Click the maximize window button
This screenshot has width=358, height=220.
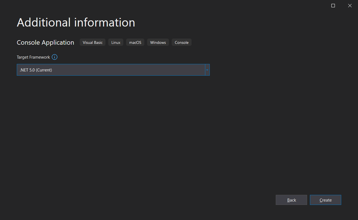333,6
